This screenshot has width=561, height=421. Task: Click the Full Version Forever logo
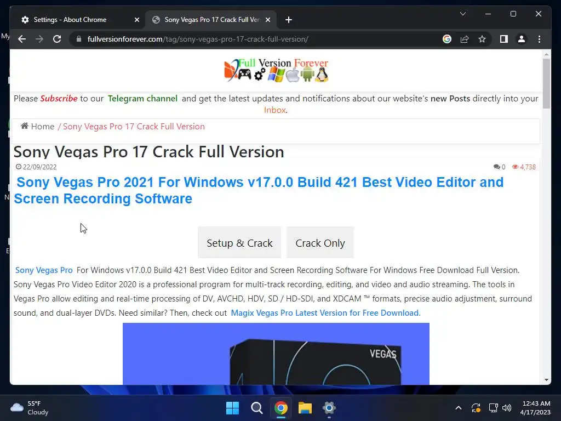276,70
